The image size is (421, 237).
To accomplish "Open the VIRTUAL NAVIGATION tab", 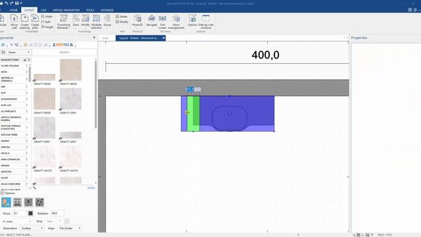I will [x=66, y=10].
